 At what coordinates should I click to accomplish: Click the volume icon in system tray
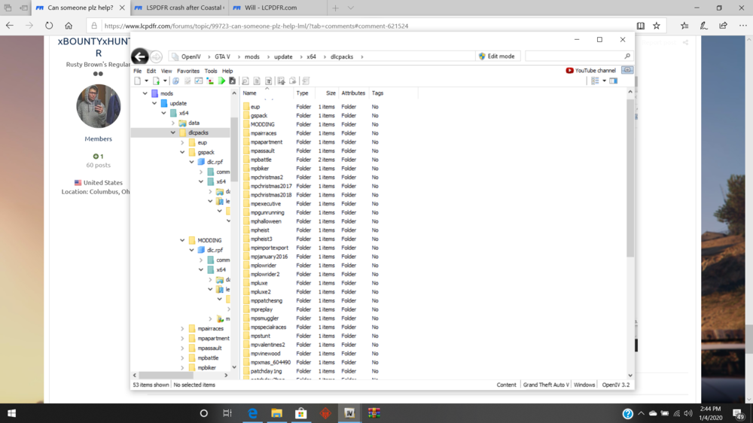coord(688,413)
